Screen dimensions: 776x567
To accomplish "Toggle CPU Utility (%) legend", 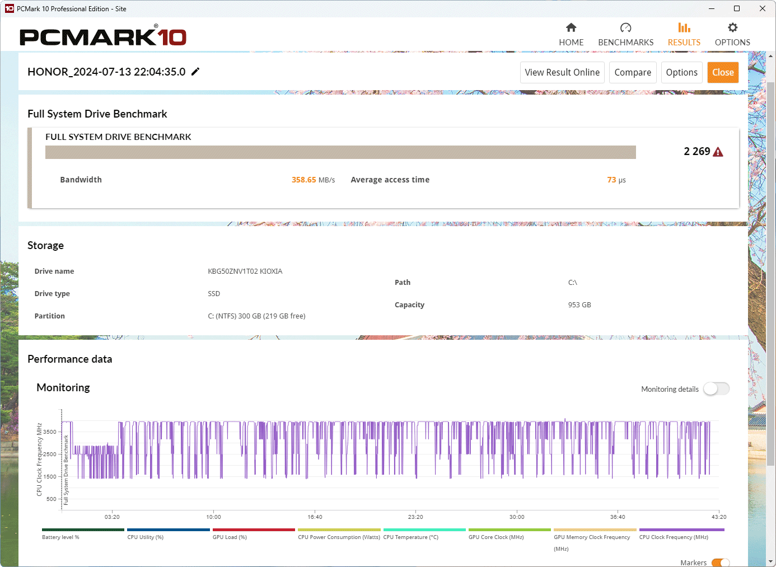I will (x=168, y=533).
